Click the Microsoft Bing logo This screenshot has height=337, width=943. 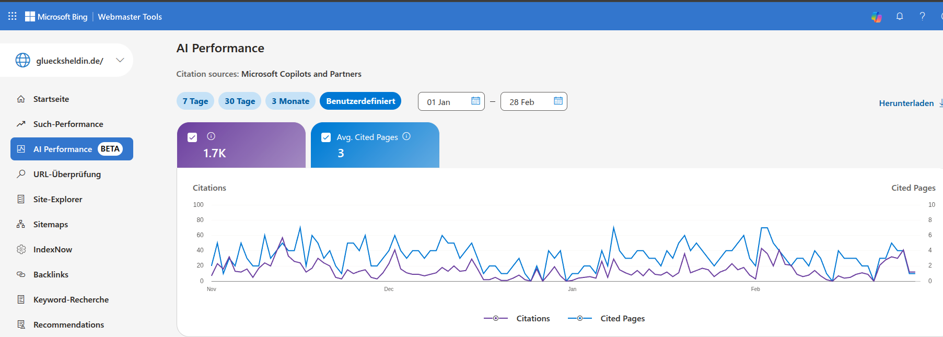[x=56, y=17]
